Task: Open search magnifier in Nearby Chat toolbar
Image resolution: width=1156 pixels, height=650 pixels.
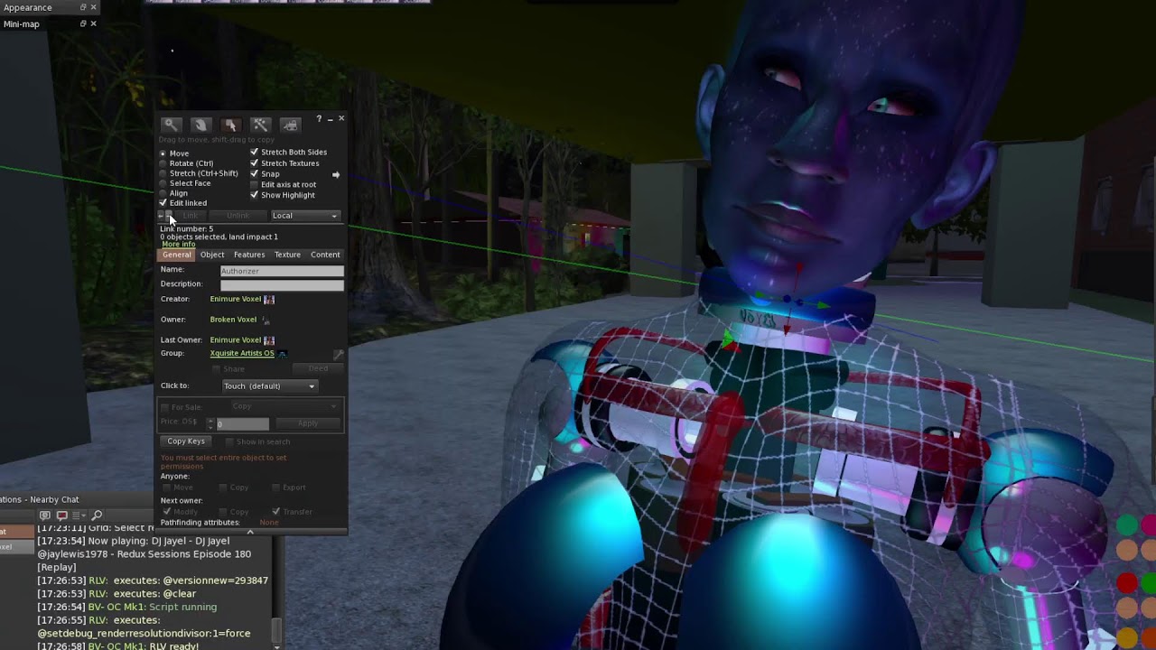Action: 97,515
